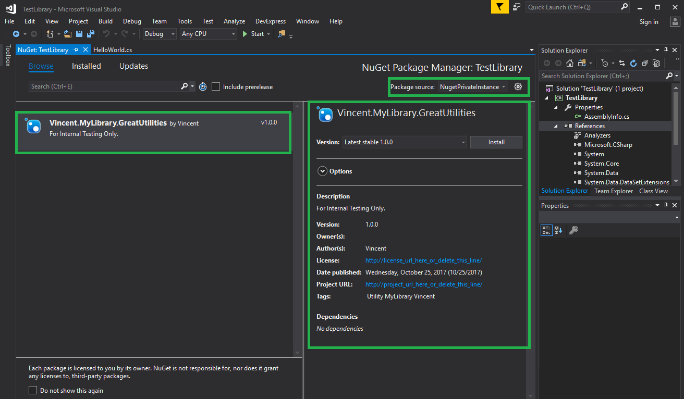Click the Collapse All icon in Solution Explorer
Viewport: 684px width, 399px height.
click(645, 63)
